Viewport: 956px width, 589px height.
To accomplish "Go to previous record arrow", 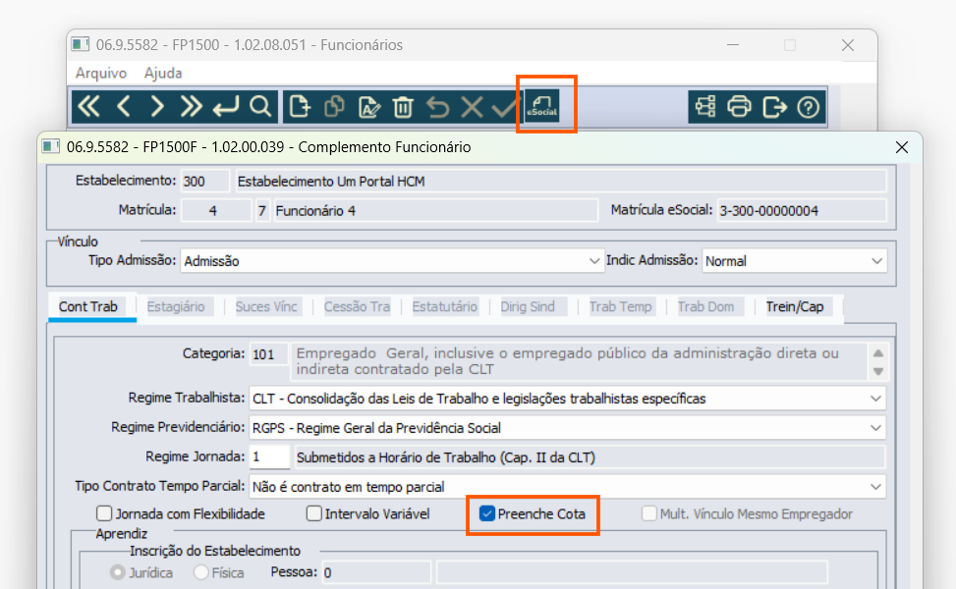I will coord(124,107).
